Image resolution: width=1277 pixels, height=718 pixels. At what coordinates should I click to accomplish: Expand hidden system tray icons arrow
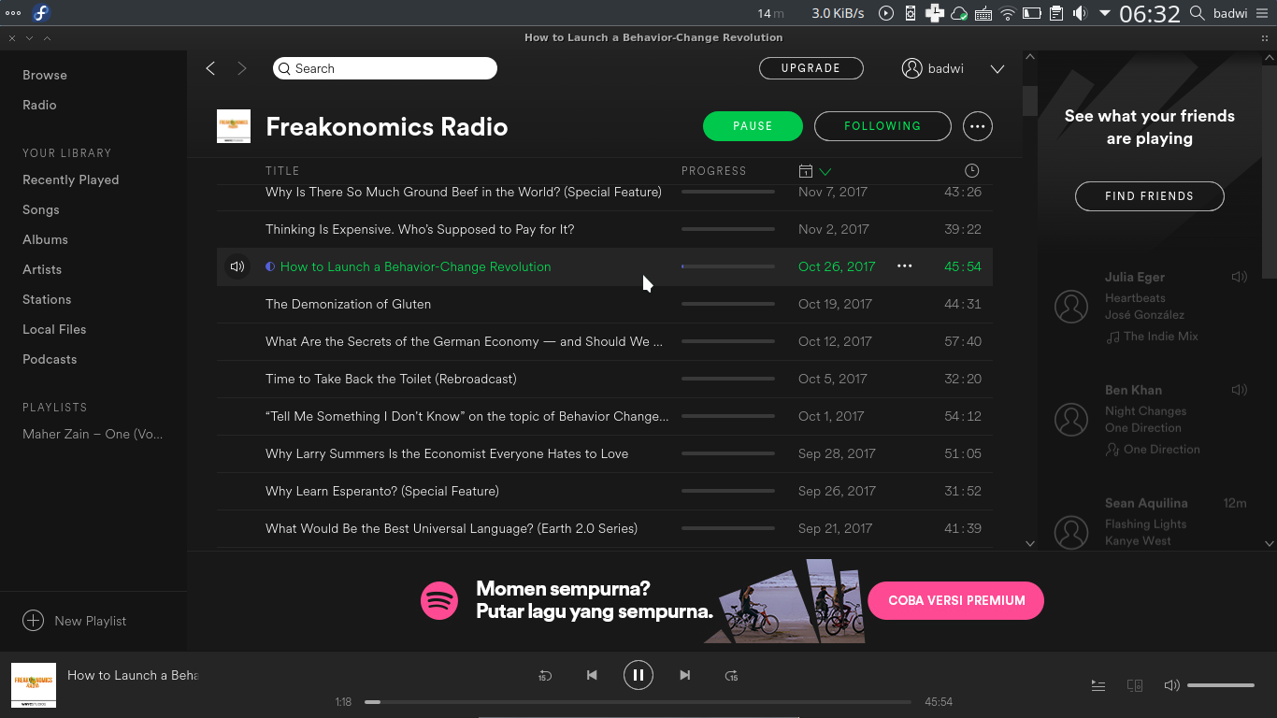pos(1105,13)
